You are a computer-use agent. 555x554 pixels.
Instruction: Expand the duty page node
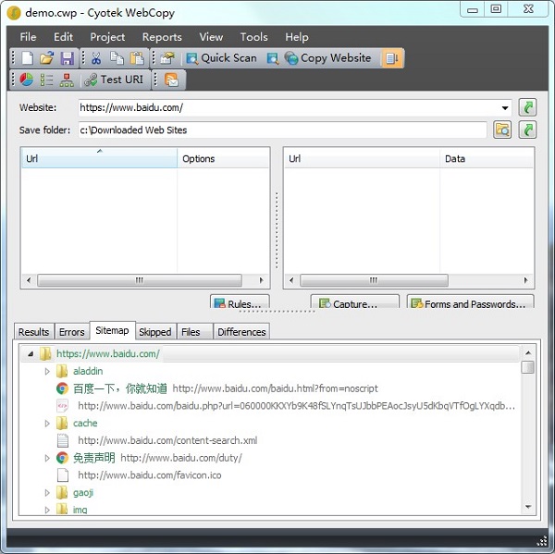[47, 458]
